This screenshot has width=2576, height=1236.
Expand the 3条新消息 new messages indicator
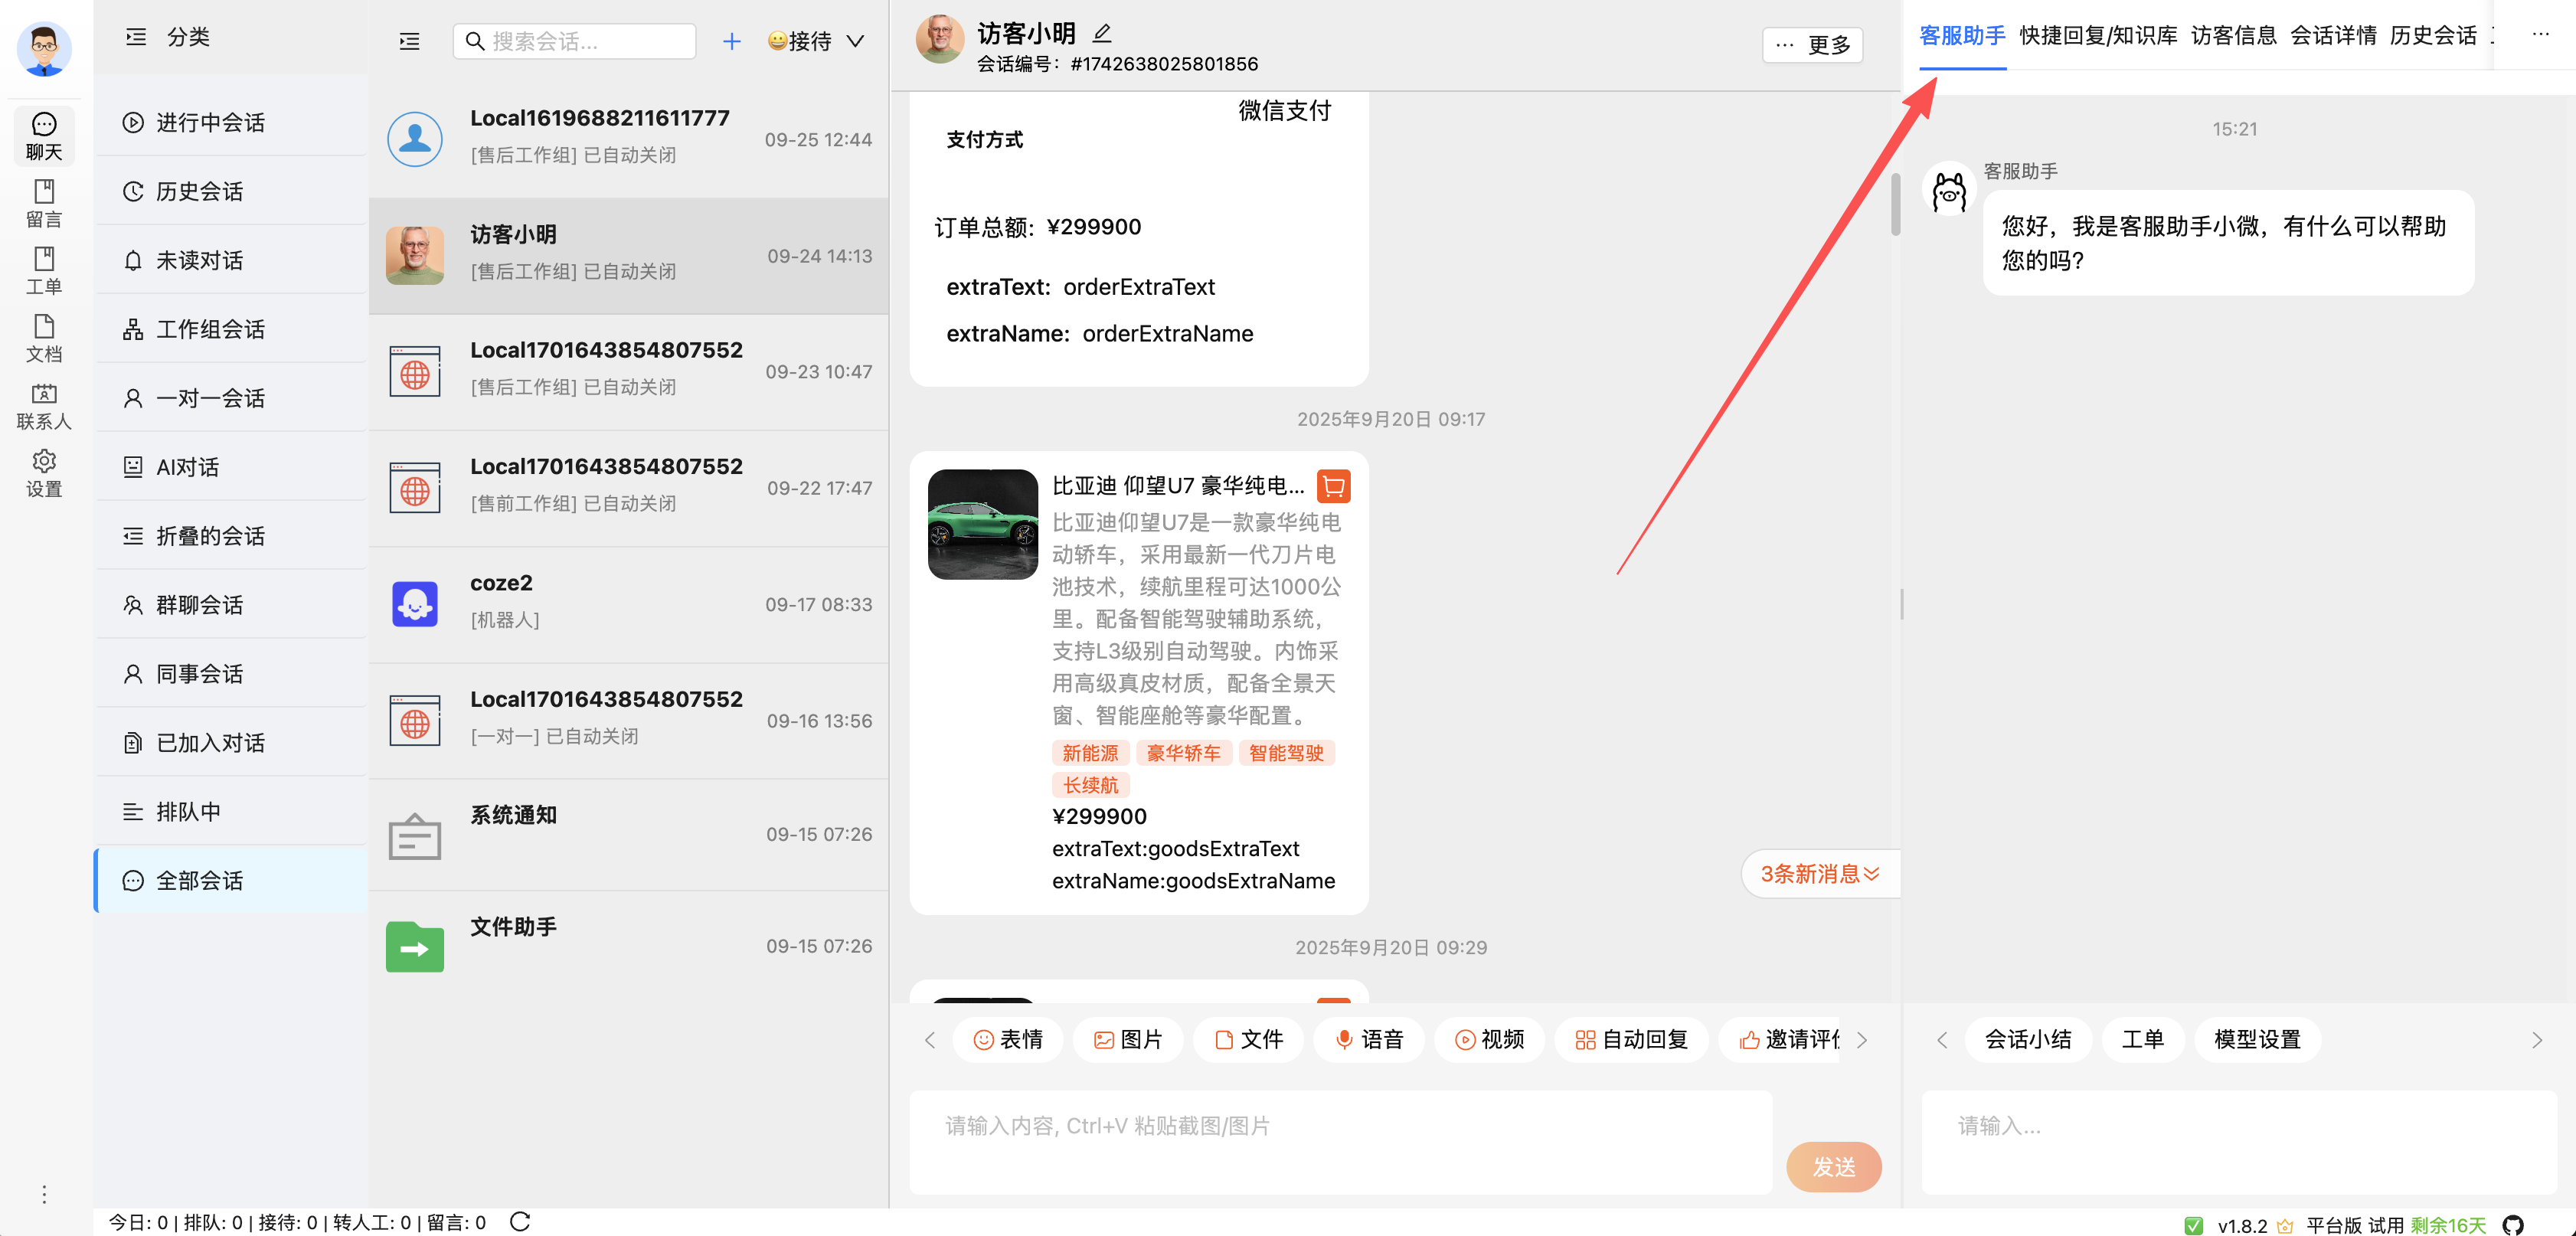[x=1819, y=873]
